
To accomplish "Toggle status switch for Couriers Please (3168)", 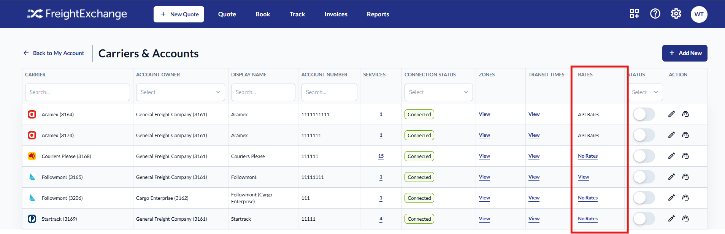I will coord(644,156).
